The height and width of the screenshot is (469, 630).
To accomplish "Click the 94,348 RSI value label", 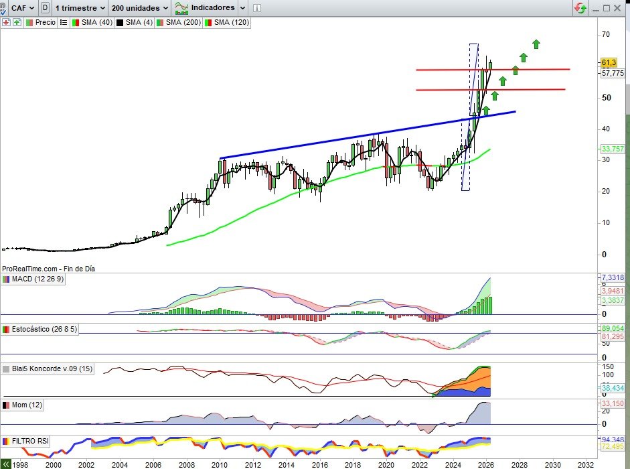I will tap(613, 439).
